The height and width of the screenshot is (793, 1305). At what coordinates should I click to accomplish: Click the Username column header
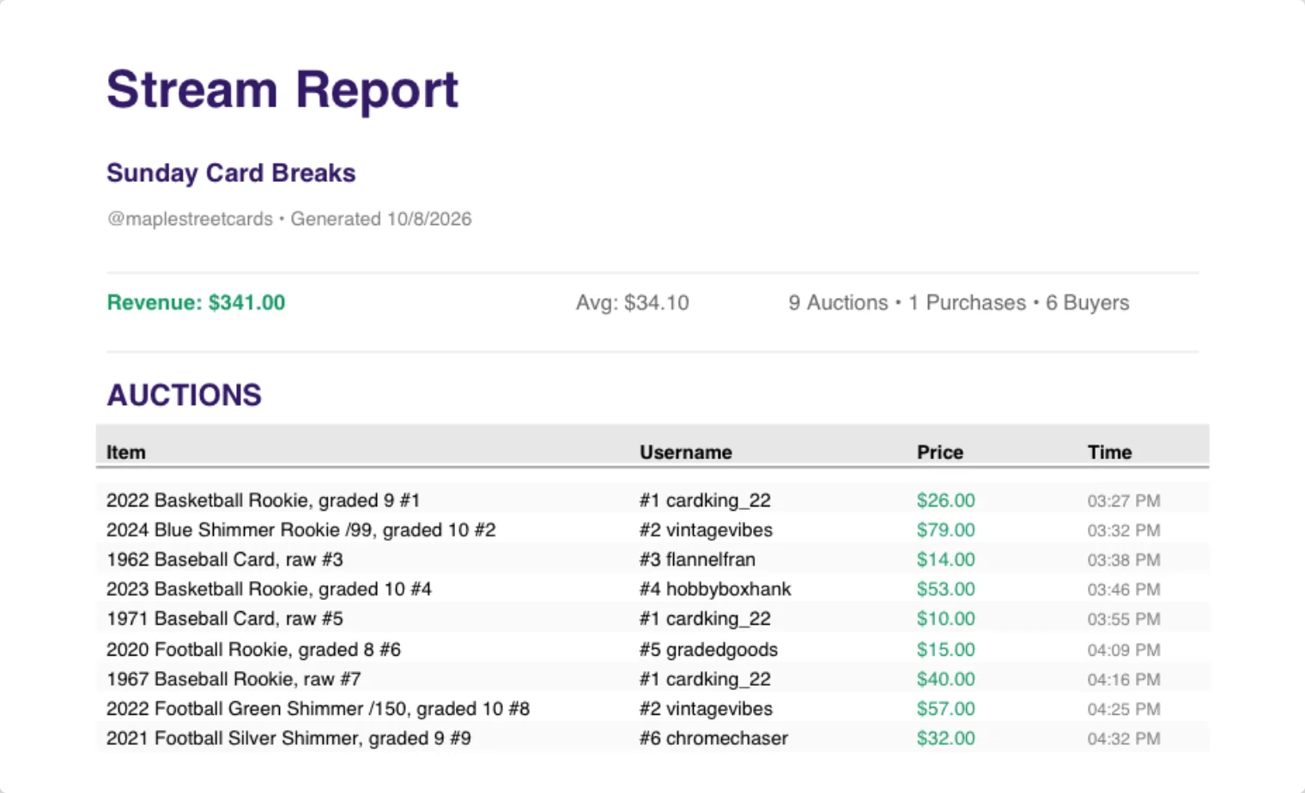686,452
